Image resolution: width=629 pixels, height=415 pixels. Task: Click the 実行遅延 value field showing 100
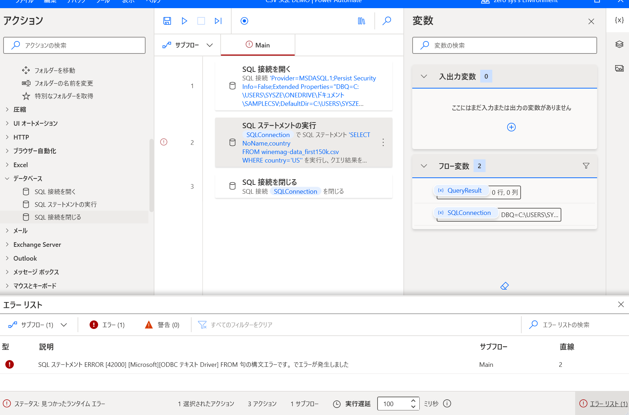tap(392, 404)
